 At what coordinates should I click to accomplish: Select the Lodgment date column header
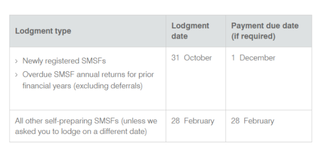(190, 31)
